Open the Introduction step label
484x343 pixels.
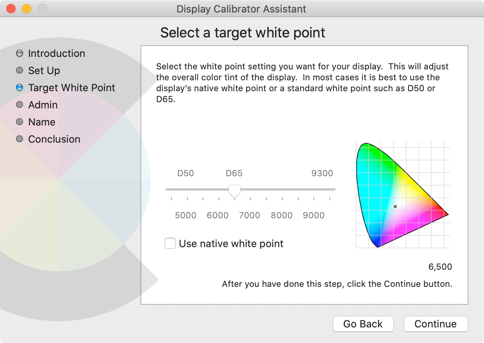click(x=57, y=53)
